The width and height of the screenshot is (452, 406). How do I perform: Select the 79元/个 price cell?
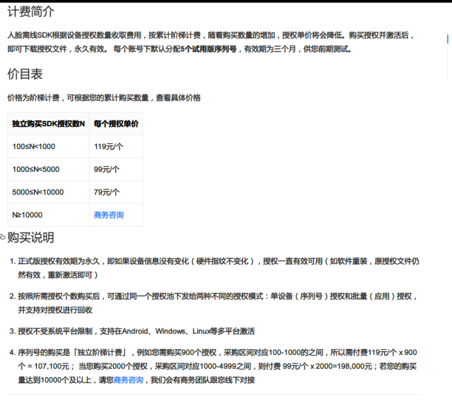(116, 192)
